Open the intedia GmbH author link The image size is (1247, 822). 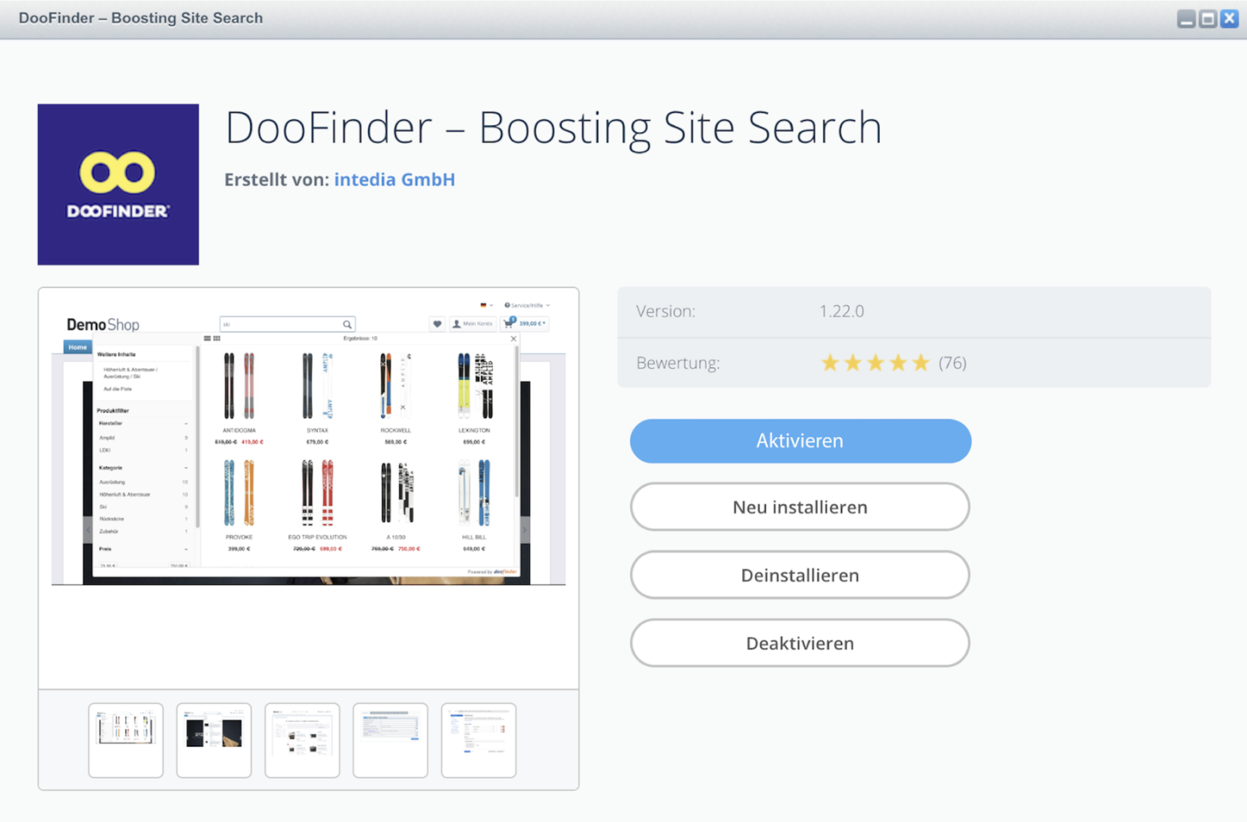(x=394, y=179)
